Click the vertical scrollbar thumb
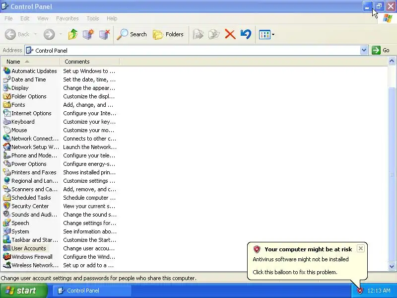397x298 pixels. pos(392,174)
